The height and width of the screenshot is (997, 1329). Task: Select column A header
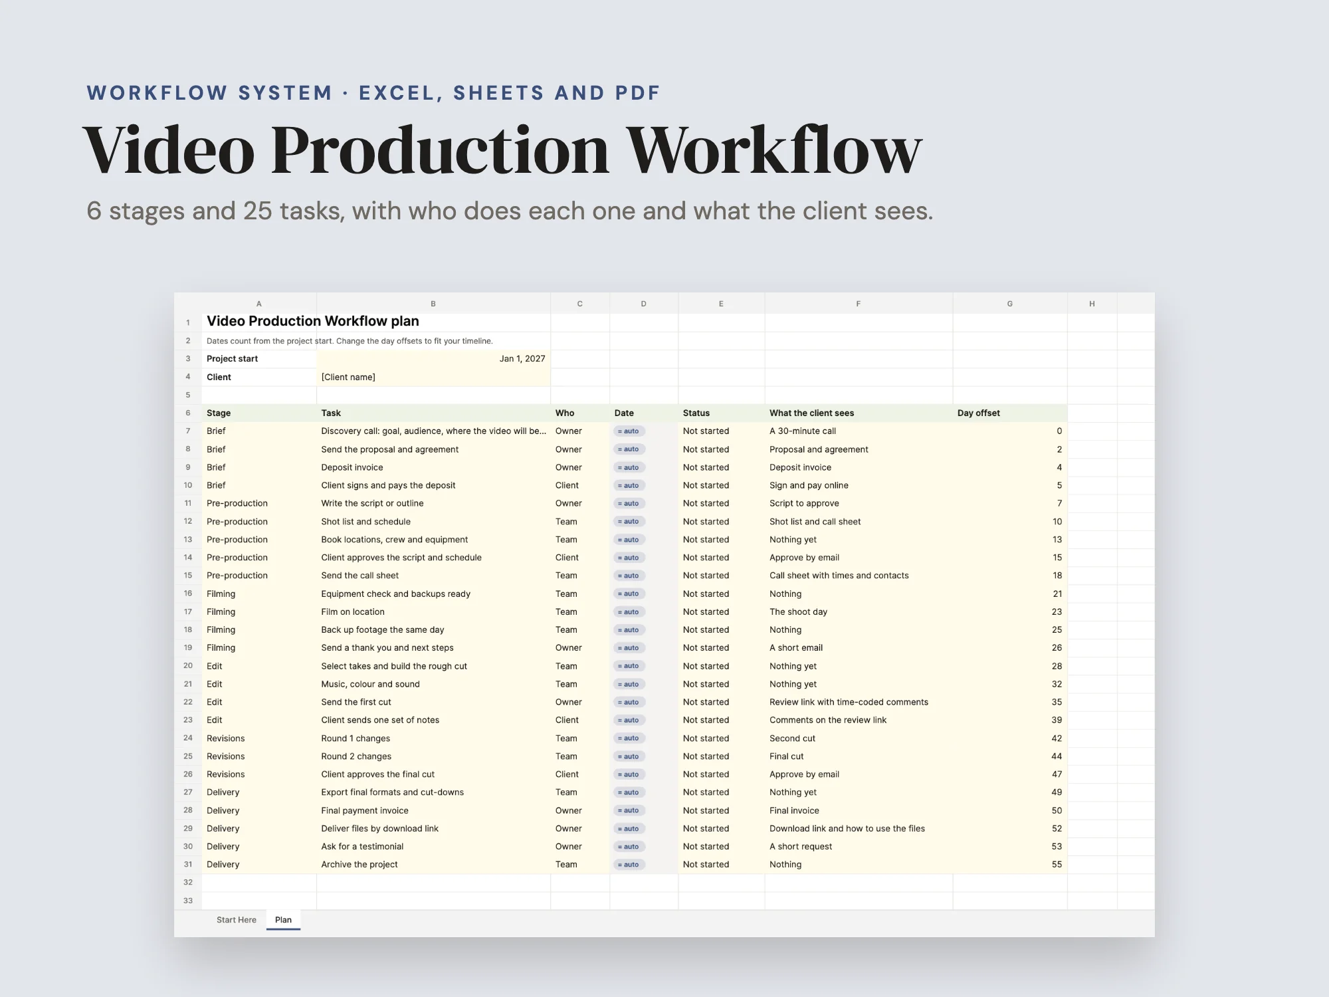pos(259,304)
